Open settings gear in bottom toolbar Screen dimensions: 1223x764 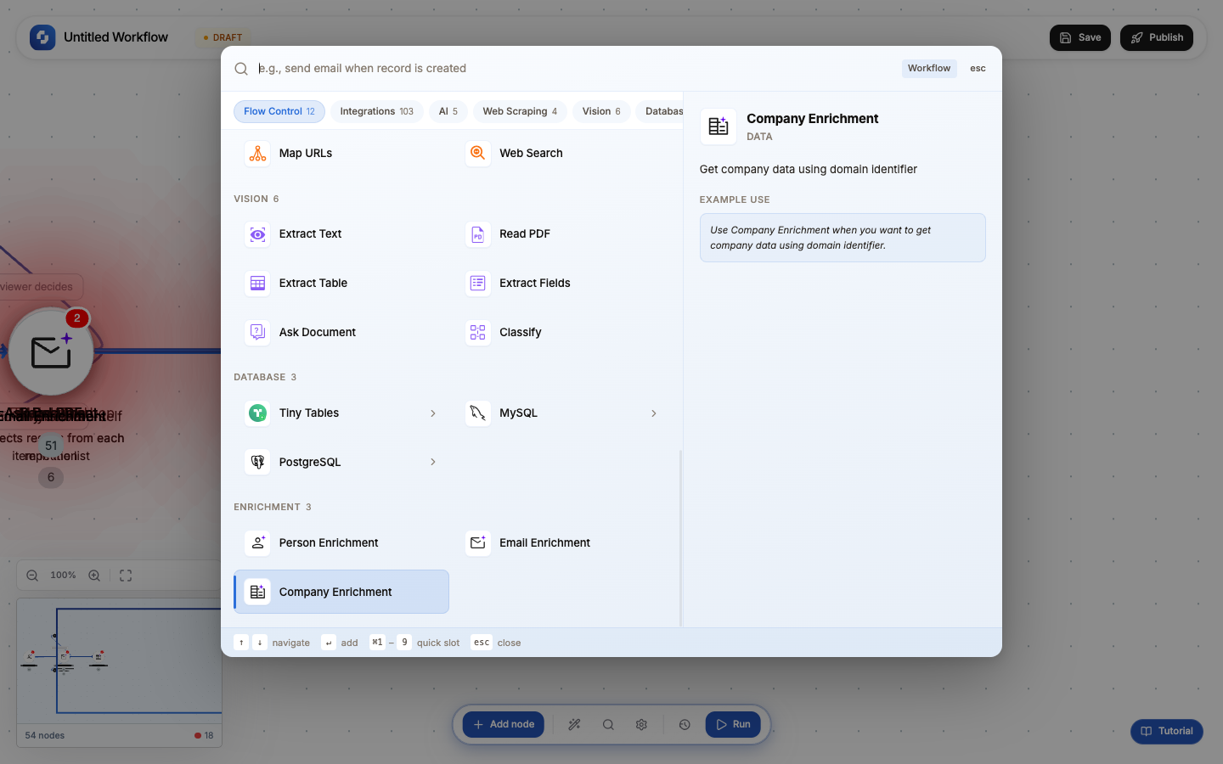pos(641,725)
